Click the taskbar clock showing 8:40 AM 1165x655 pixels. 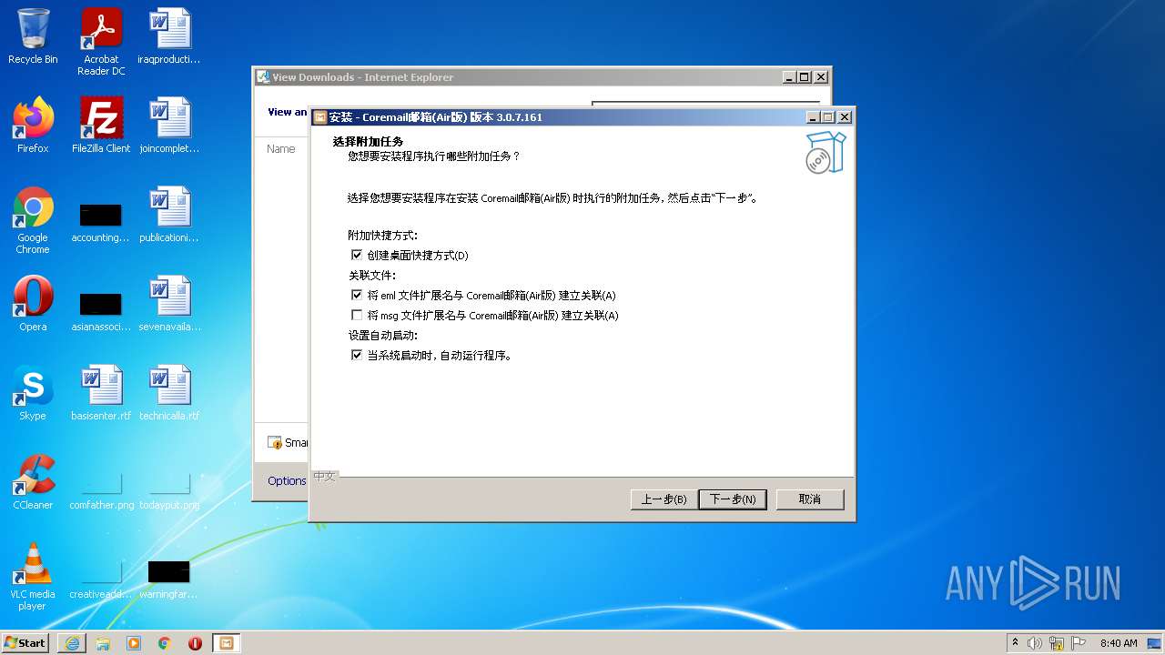1119,643
